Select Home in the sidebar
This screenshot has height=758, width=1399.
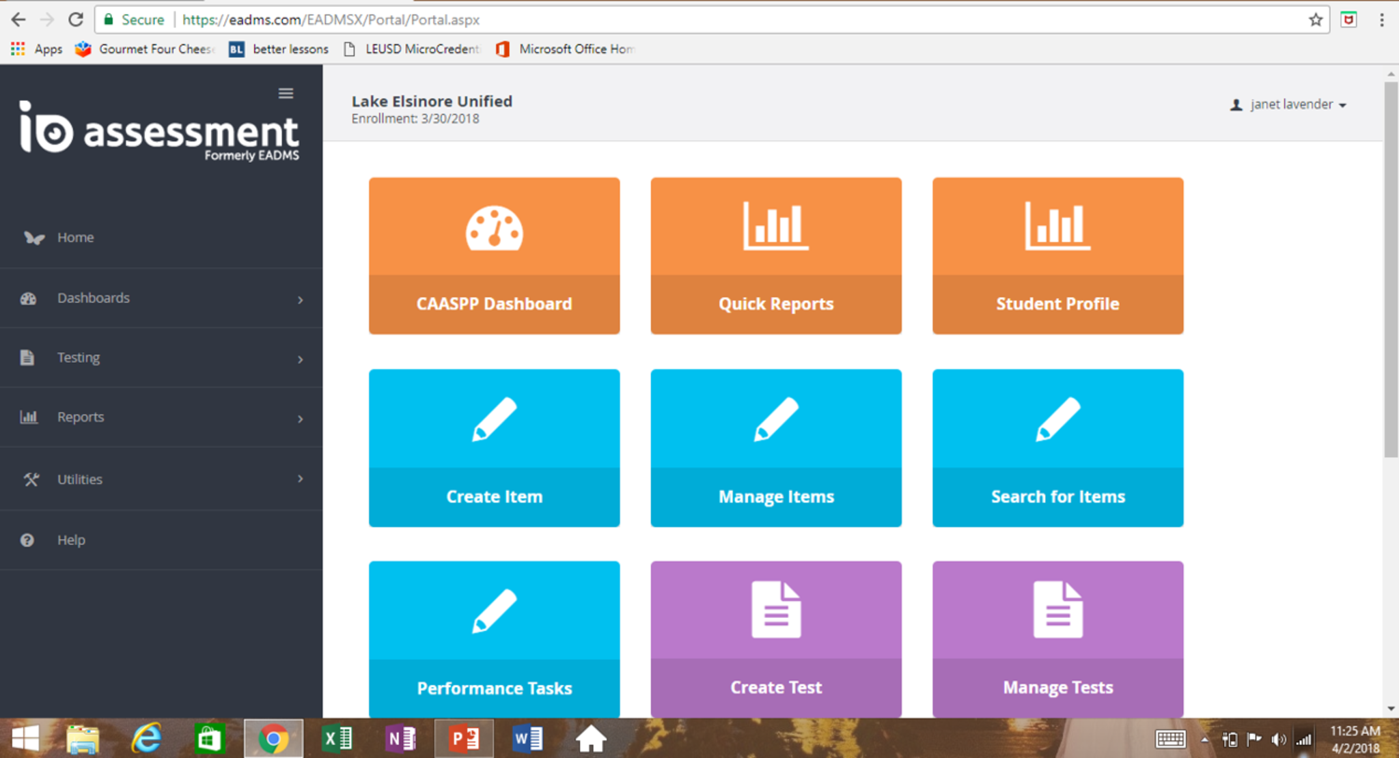click(75, 238)
